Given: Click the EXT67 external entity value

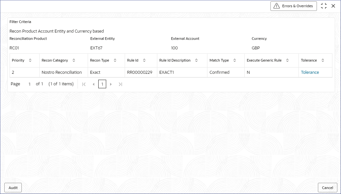Looking at the screenshot, I should tap(96, 48).
